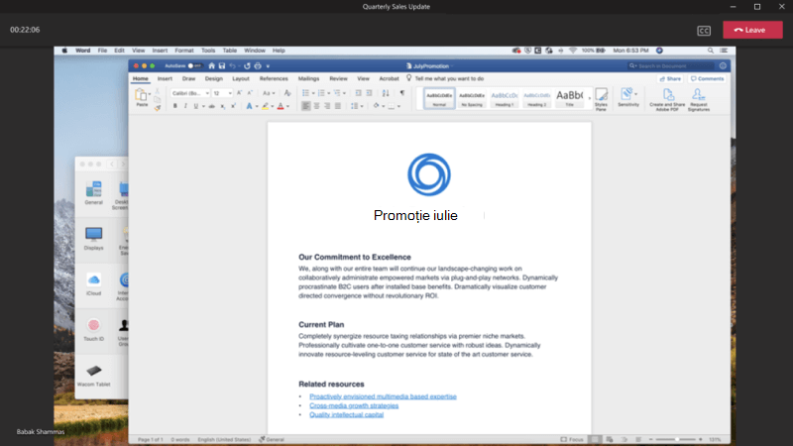Open the Review ribbon tab

pos(338,79)
